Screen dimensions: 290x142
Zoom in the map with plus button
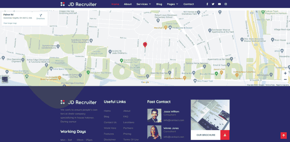285,73
